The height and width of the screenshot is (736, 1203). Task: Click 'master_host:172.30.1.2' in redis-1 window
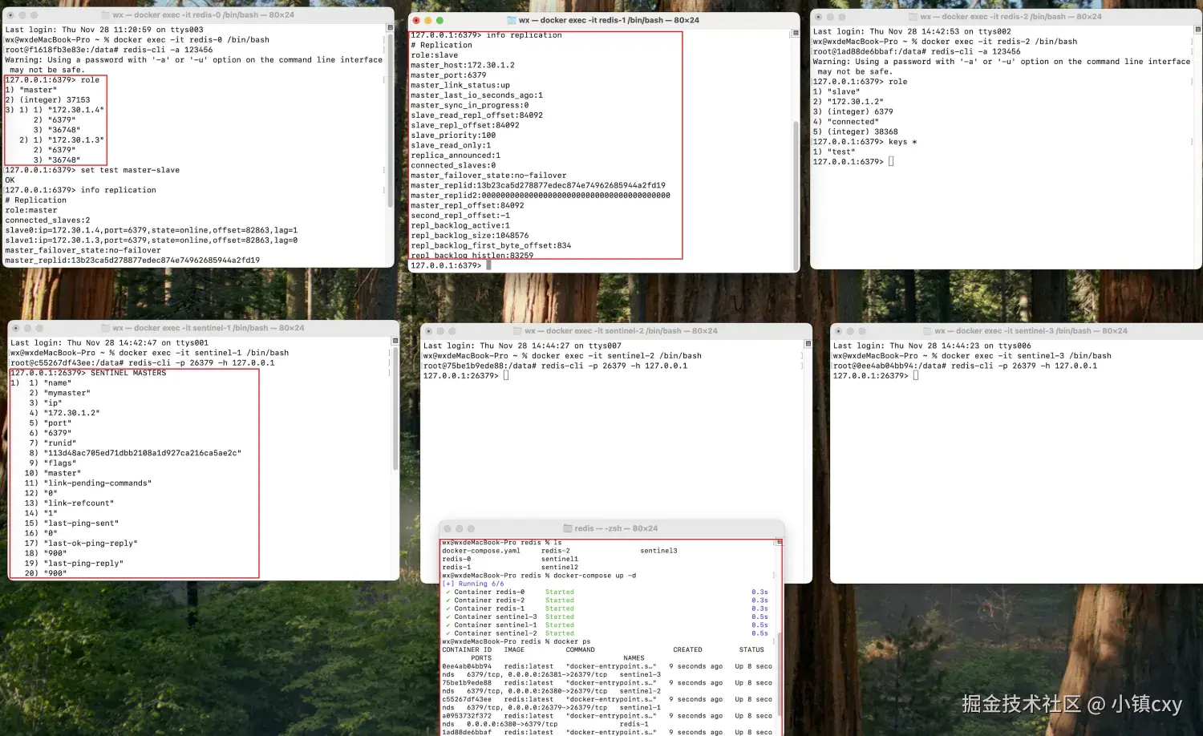[463, 65]
